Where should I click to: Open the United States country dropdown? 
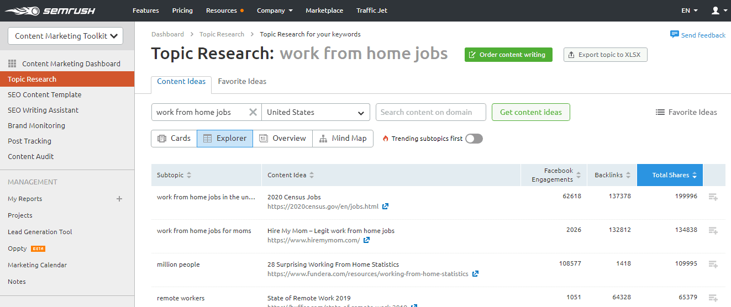click(x=315, y=112)
